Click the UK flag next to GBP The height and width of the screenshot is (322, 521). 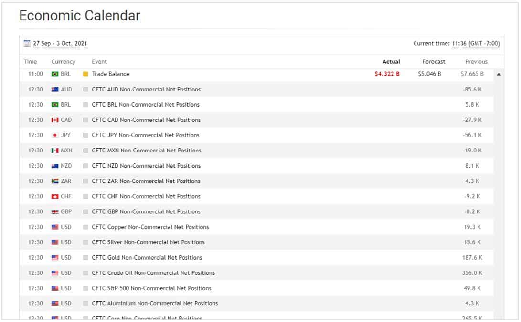point(55,211)
